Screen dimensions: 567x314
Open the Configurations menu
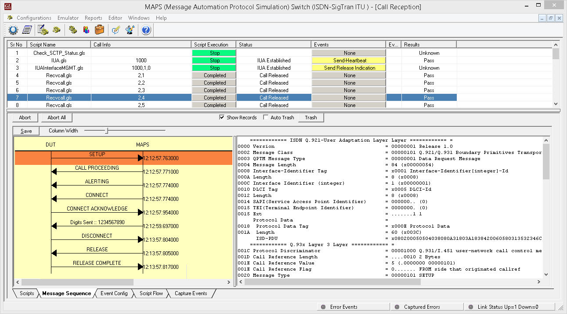point(34,18)
